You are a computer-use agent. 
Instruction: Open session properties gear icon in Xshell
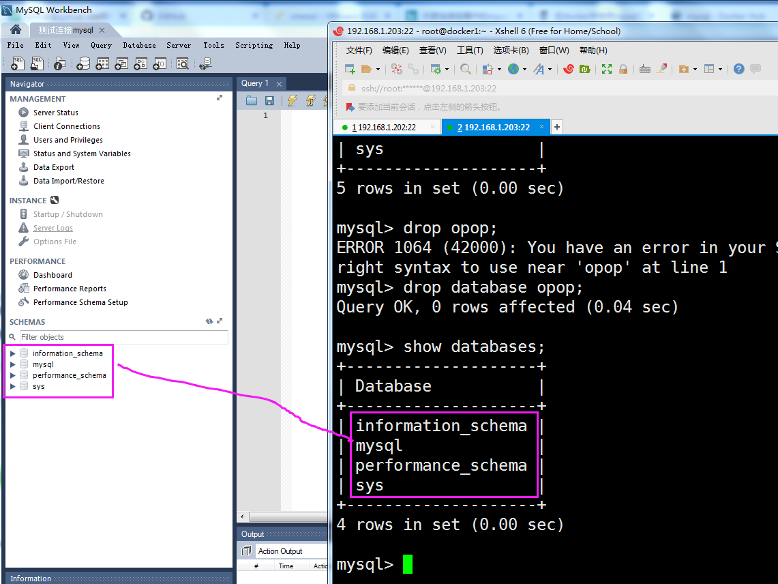pos(436,69)
